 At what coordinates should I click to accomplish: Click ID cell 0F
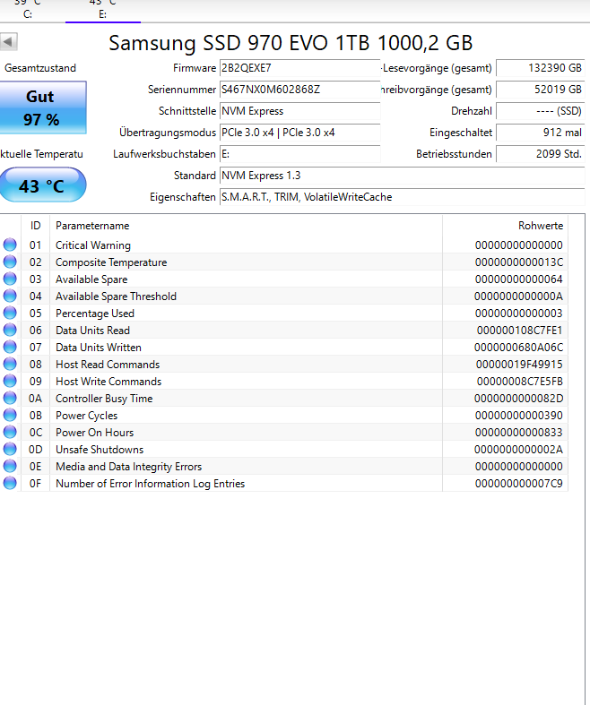[35, 484]
